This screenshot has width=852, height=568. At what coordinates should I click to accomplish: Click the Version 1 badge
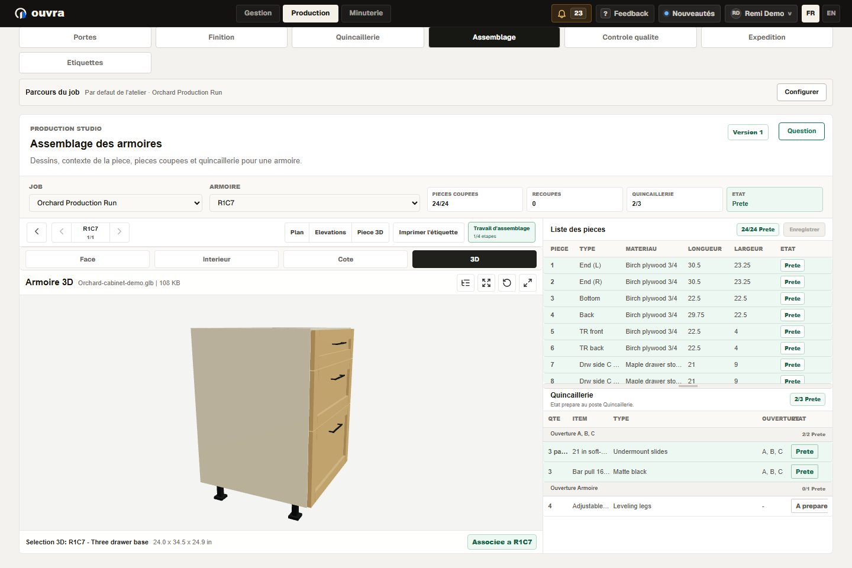[x=748, y=133]
